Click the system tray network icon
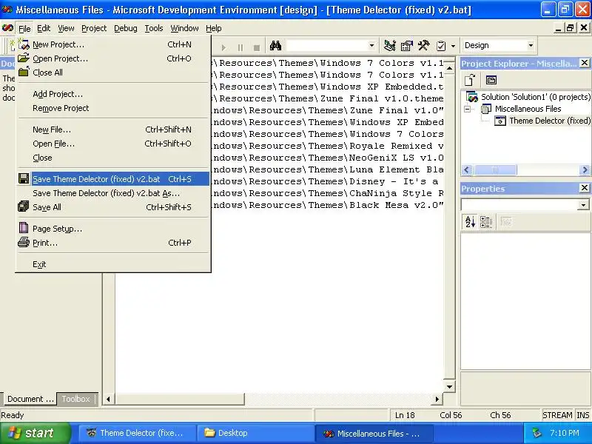The image size is (592, 444). [x=537, y=433]
